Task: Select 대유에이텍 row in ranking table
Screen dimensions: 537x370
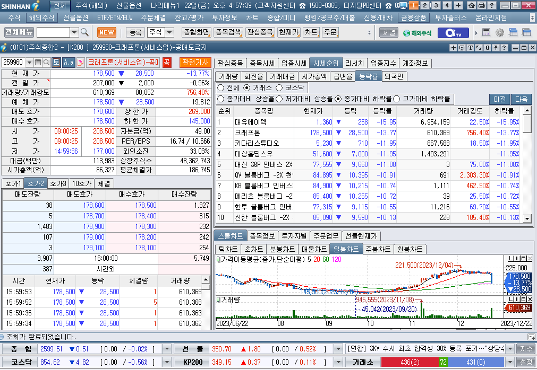Action: pos(368,122)
